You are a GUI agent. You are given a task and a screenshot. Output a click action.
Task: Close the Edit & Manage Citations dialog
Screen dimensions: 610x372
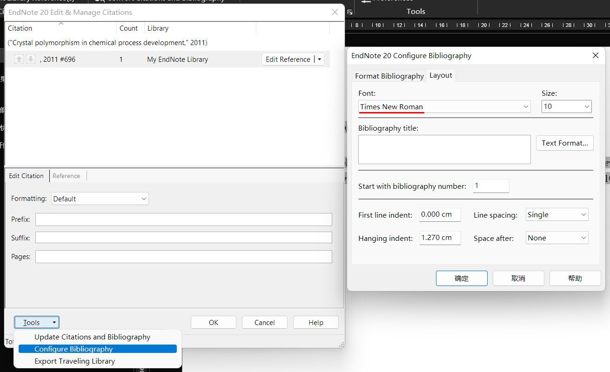[x=335, y=13]
